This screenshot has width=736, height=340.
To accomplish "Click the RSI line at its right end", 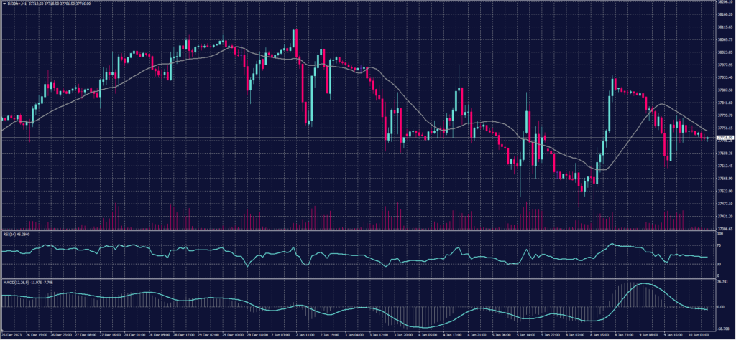I will [706, 257].
